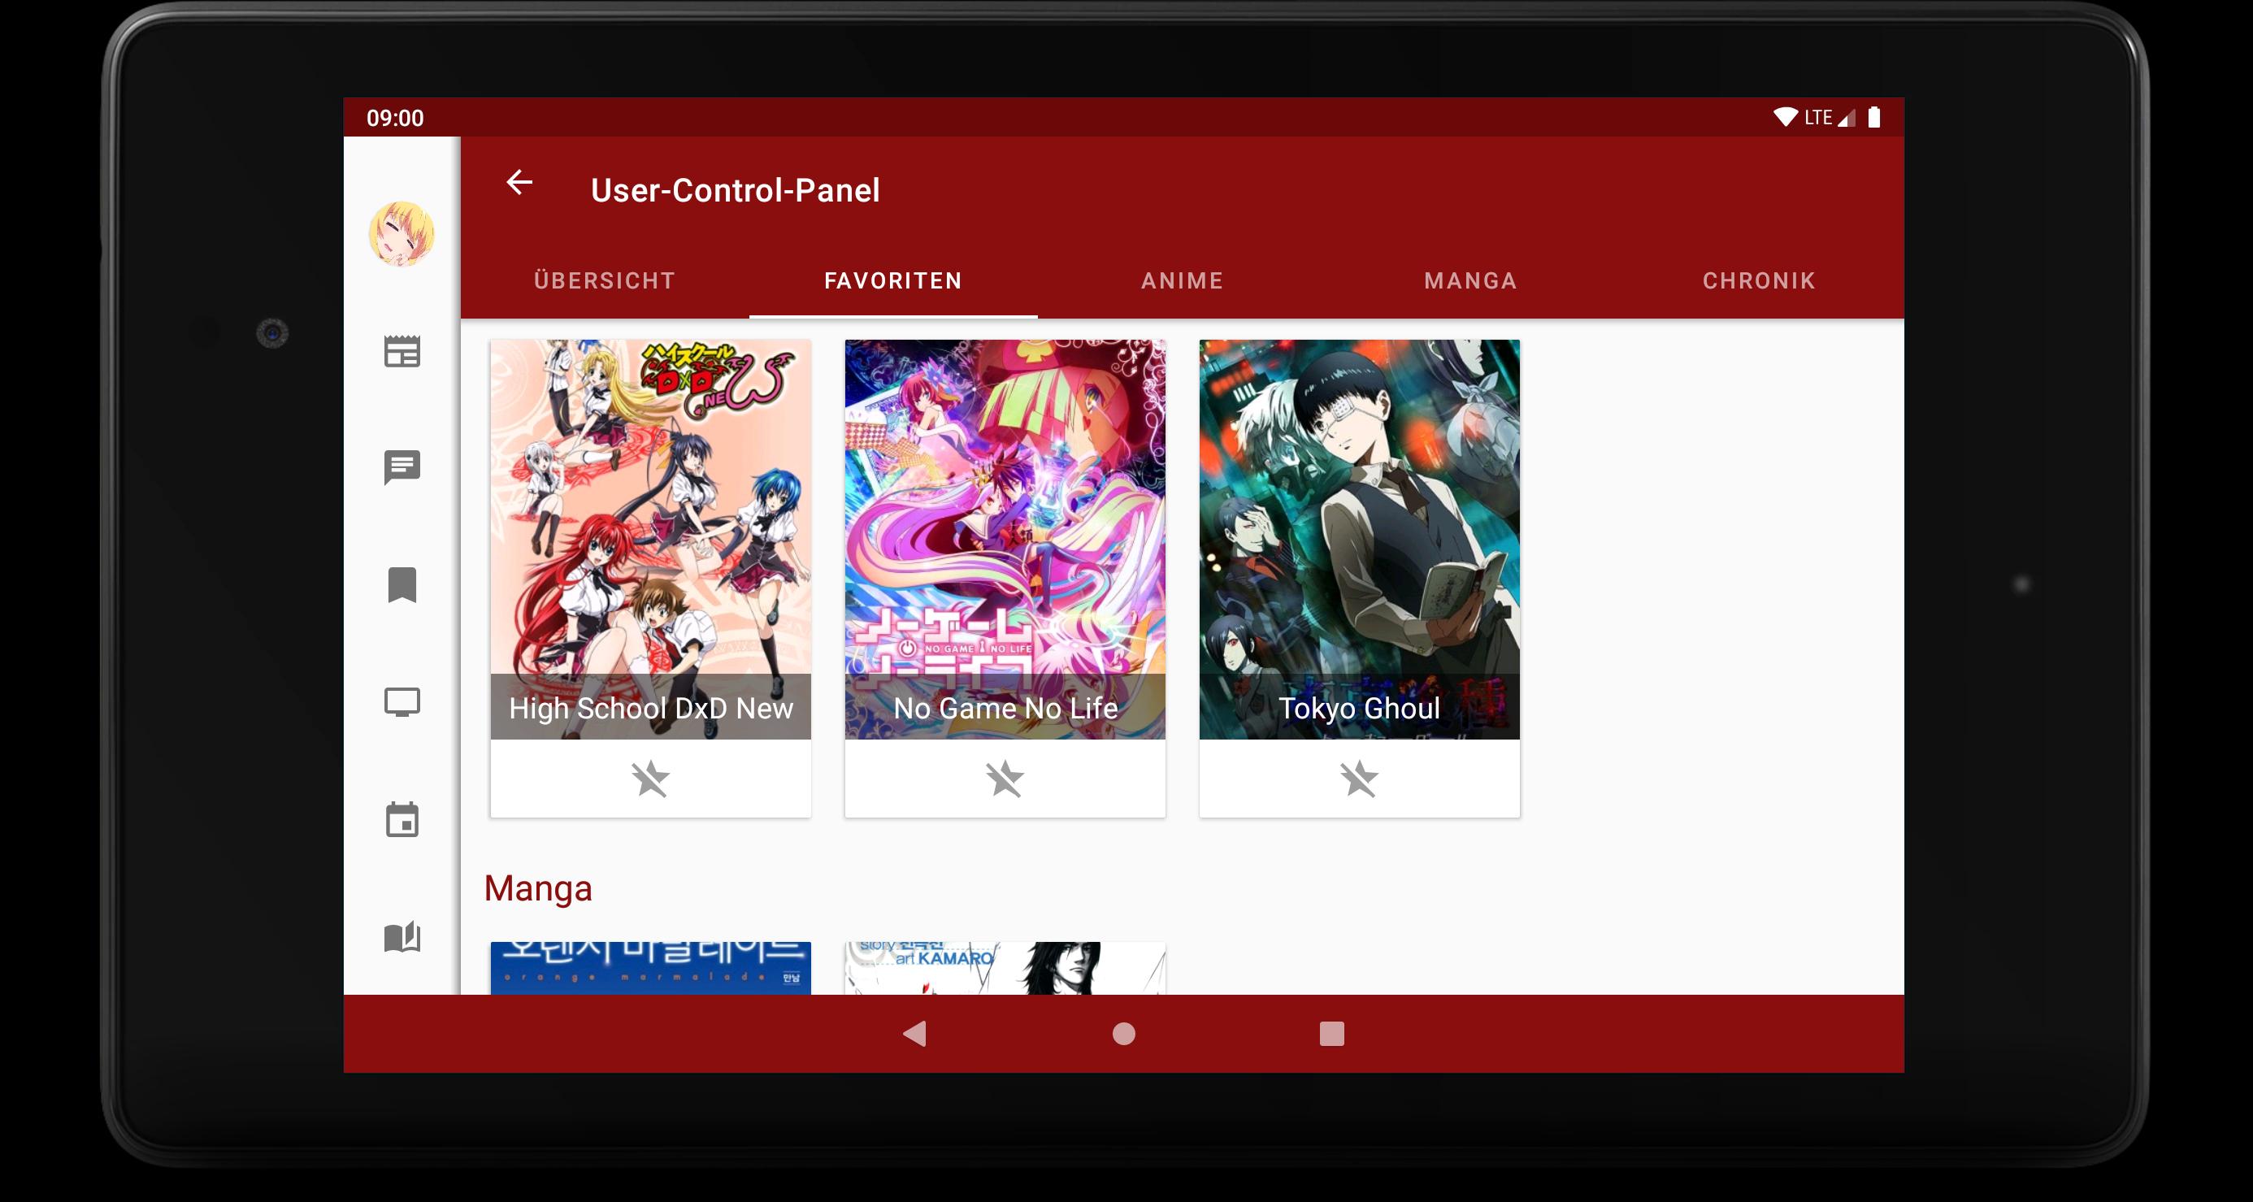This screenshot has height=1202, width=2253.
Task: Tap the Android back navigation button
Action: pos(915,1034)
